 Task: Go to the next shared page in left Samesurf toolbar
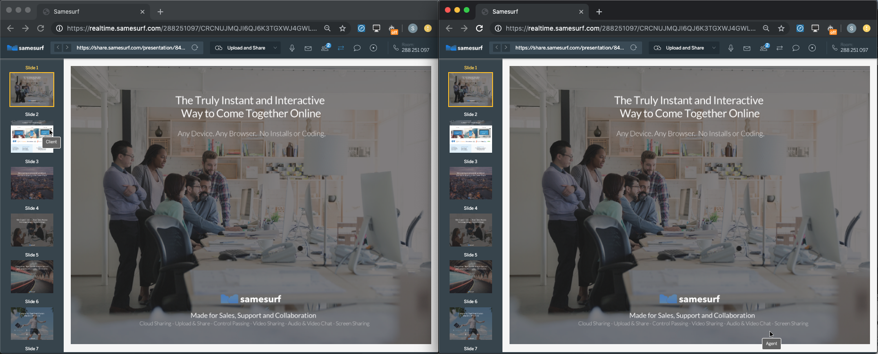click(67, 48)
